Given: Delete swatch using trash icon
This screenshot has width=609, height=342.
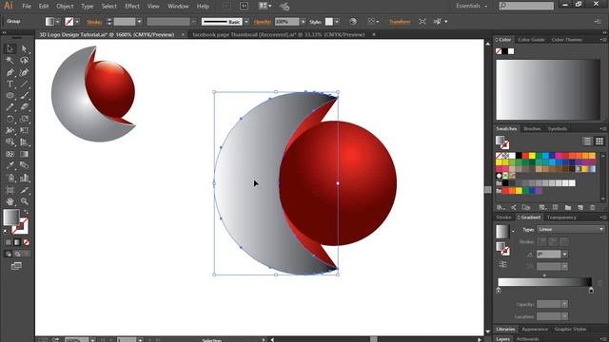Looking at the screenshot, I should click(x=593, y=208).
